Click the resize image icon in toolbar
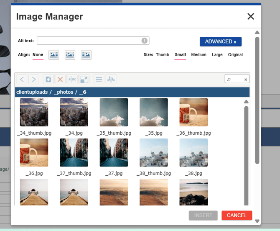 84,79
